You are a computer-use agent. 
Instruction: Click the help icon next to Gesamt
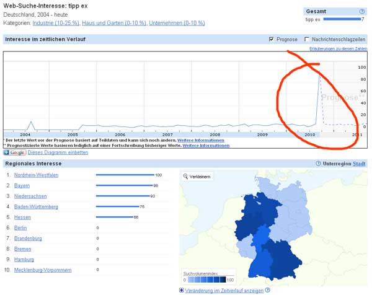click(x=361, y=11)
